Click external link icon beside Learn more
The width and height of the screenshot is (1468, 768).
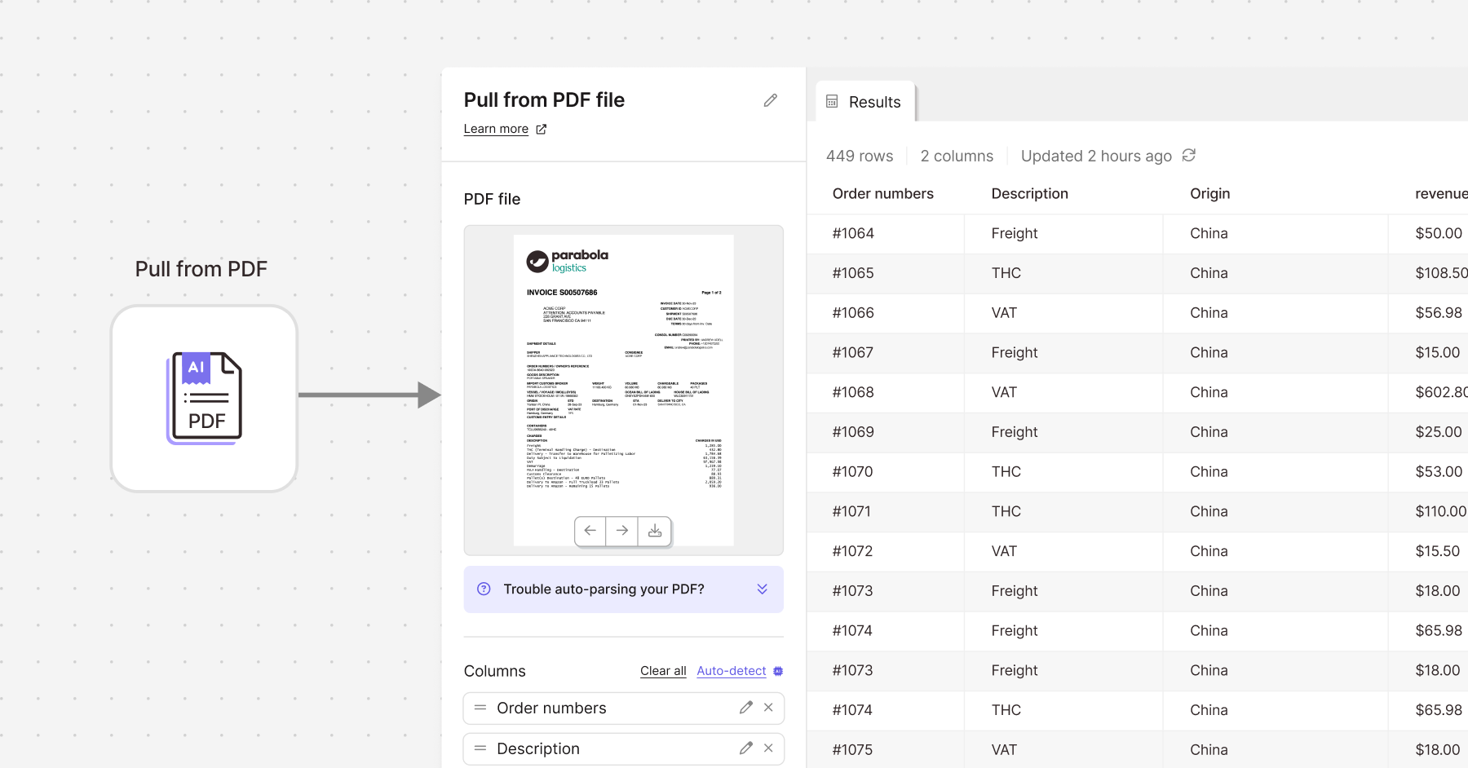pos(542,129)
